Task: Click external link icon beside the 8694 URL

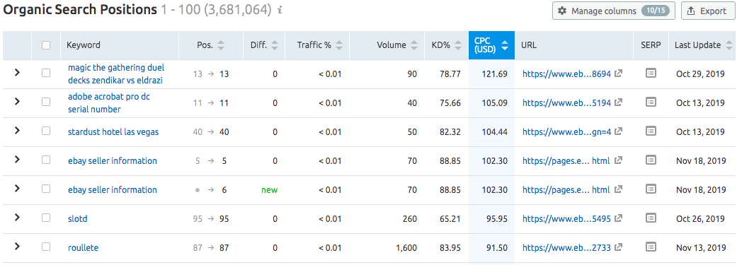Action: (619, 73)
